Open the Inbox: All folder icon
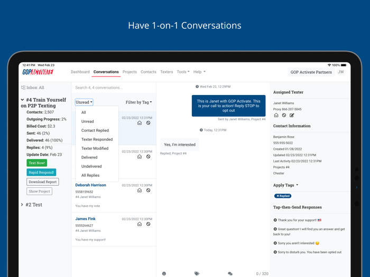The image size is (370, 277). 23,88
